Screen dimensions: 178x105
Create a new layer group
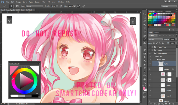tap(166, 104)
